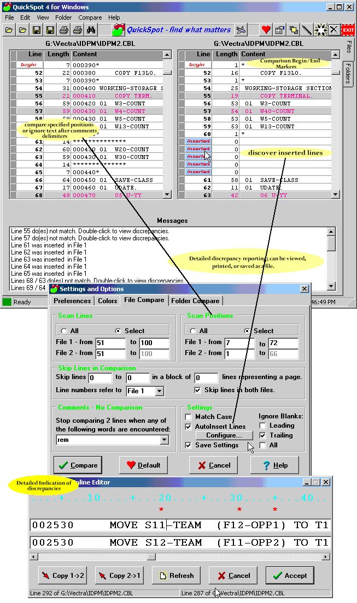Click Messages panel scroll-up arrow
The image size is (357, 603).
(331, 232)
